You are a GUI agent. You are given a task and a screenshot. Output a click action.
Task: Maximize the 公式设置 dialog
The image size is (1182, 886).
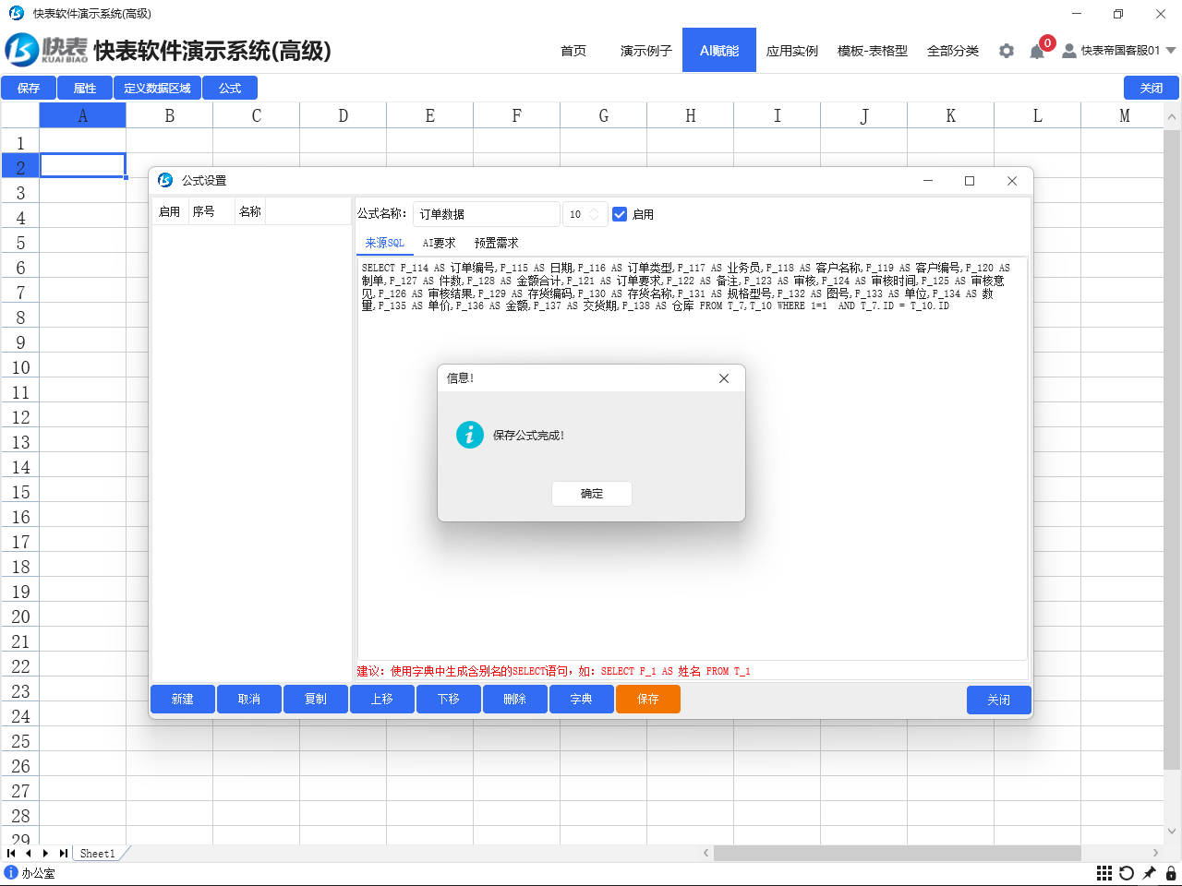(970, 181)
